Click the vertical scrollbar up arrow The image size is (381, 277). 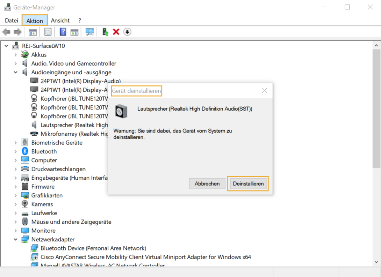tap(376, 45)
